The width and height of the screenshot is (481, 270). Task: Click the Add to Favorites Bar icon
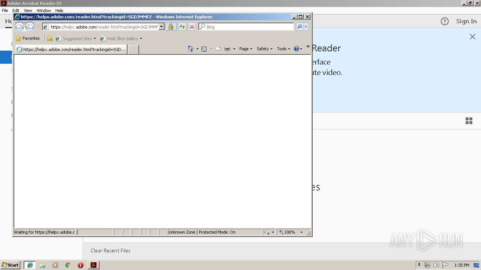pos(50,38)
